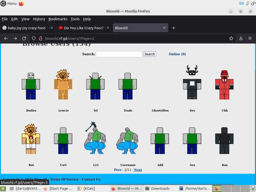Open the Tools menu
Screen dimensions: 256x192
(75, 19)
